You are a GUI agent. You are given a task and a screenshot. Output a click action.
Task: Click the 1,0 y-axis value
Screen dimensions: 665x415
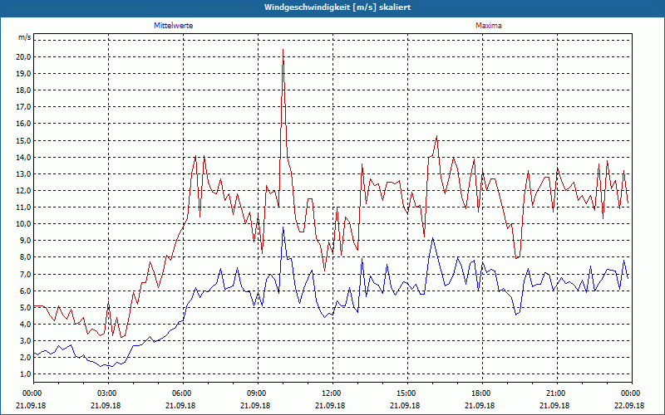coord(26,374)
